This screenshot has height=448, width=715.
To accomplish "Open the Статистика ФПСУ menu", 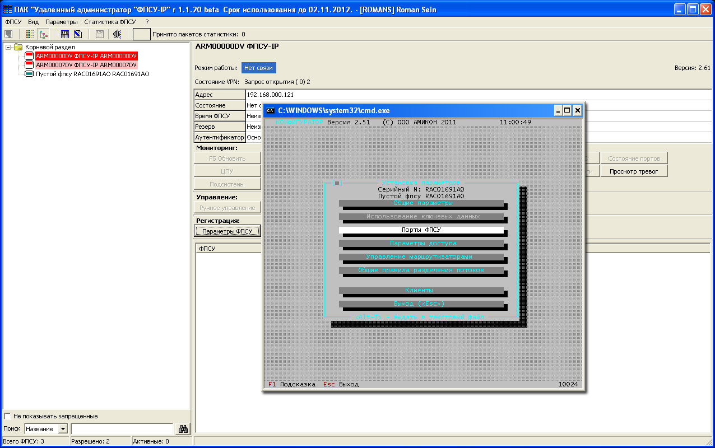I will click(x=110, y=21).
